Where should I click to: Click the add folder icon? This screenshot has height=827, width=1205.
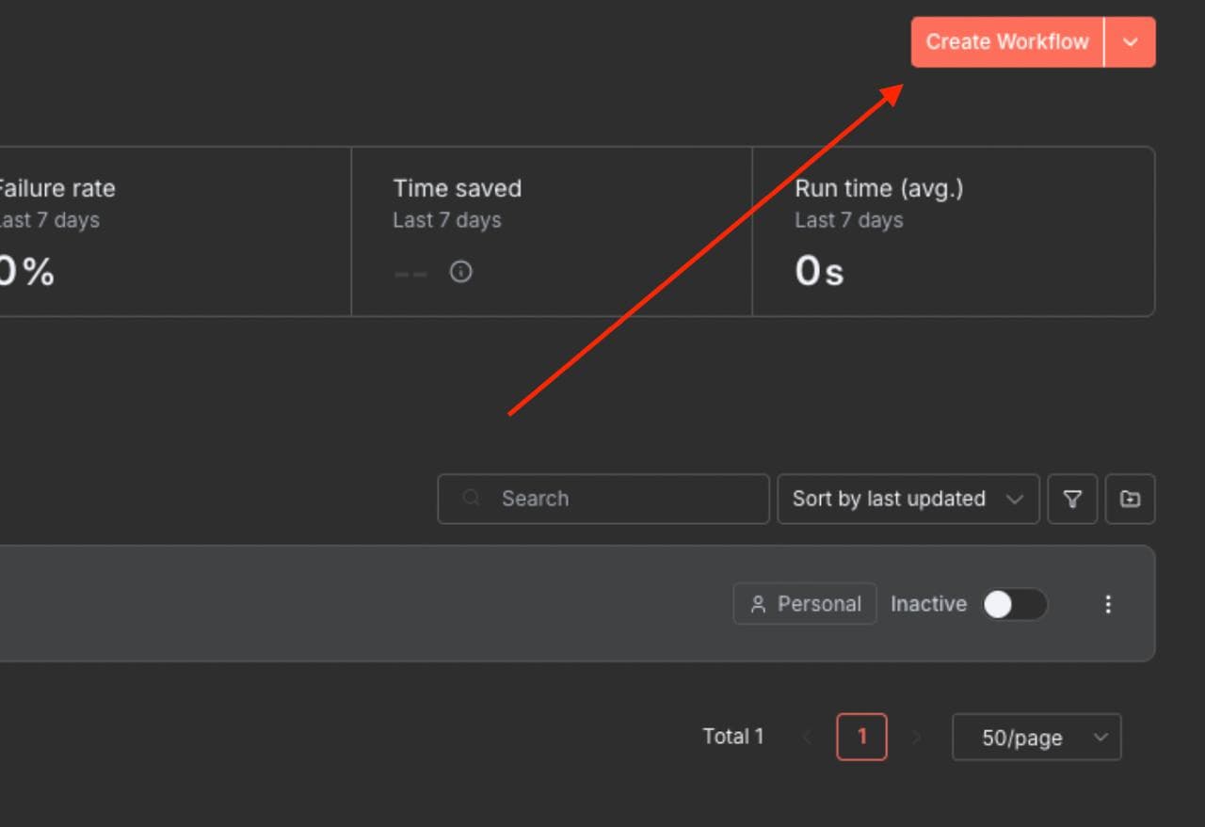pos(1130,499)
